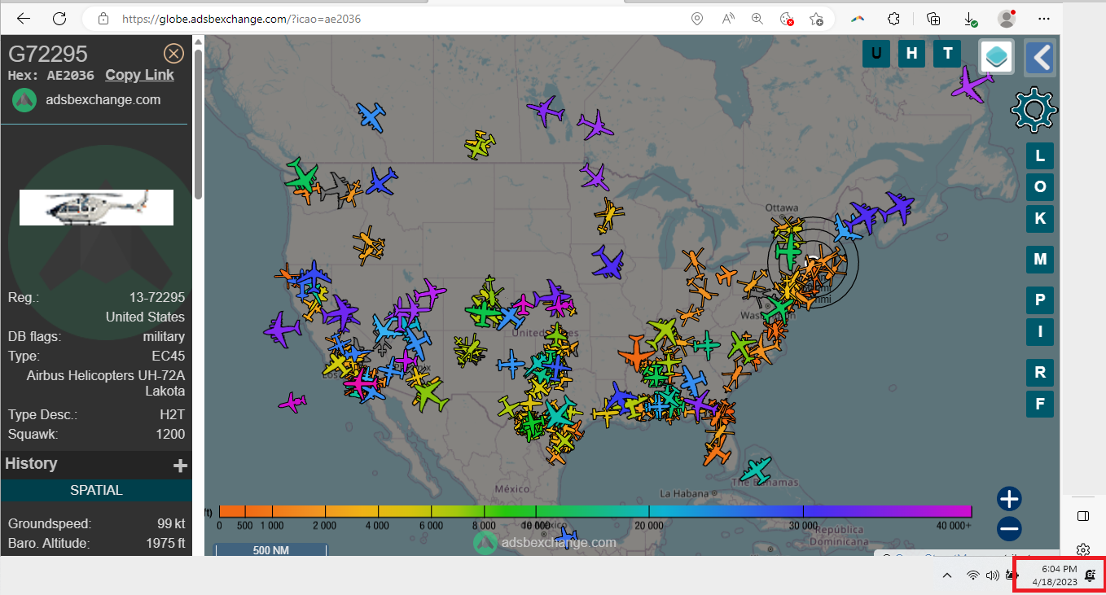
Task: Click the battery tray icon
Action: pos(1012,575)
